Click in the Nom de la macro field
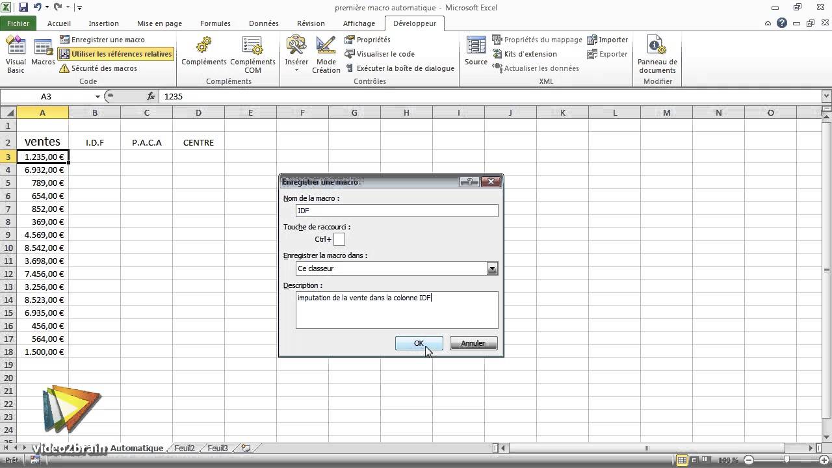832x468 pixels. (x=396, y=211)
